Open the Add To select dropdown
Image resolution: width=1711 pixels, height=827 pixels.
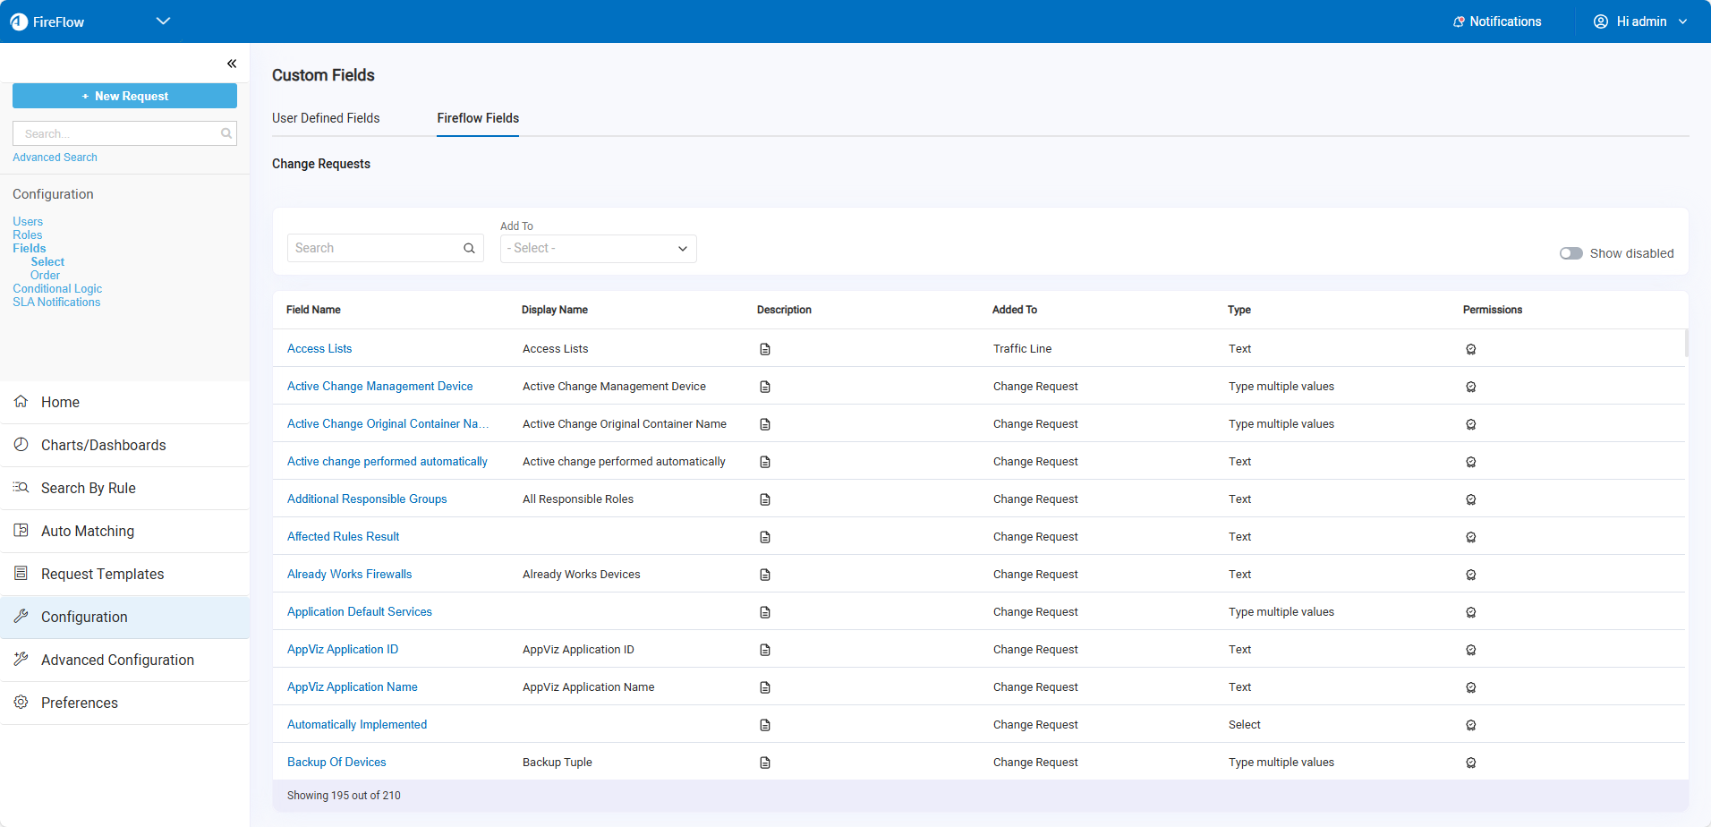click(x=598, y=249)
